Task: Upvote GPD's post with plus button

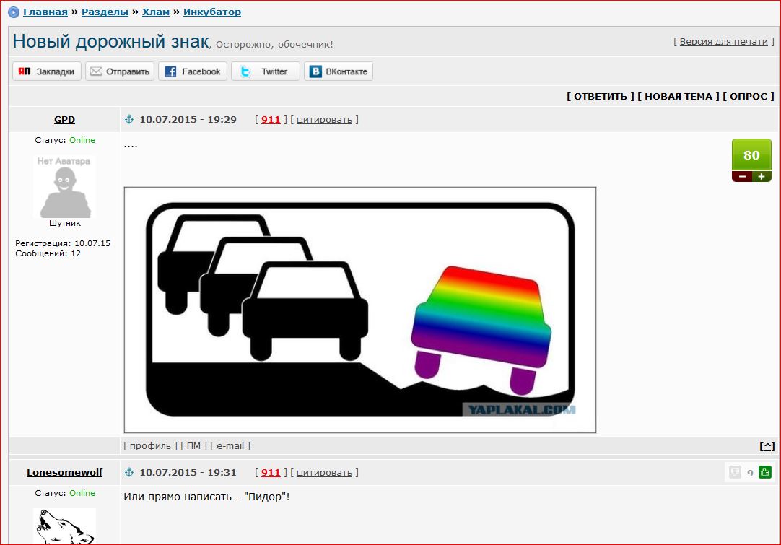Action: [762, 176]
